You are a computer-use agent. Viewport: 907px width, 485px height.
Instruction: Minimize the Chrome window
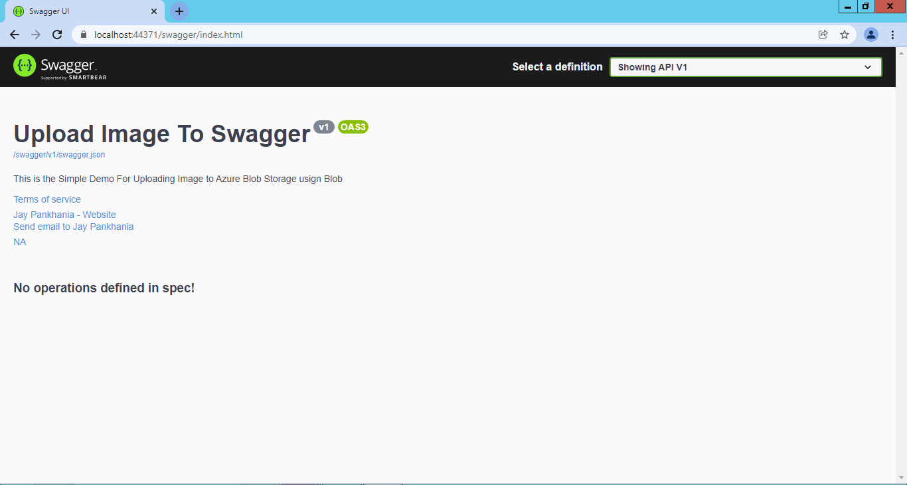click(x=848, y=7)
